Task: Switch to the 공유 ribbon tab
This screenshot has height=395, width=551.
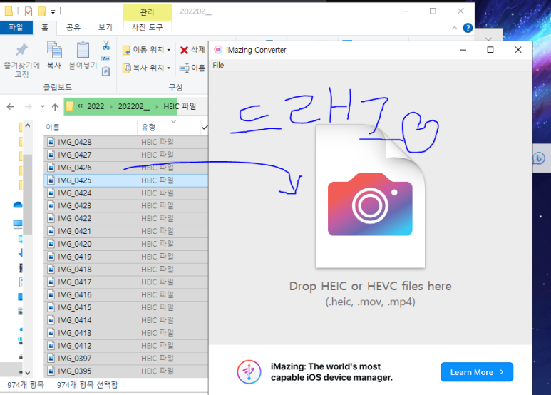Action: [73, 27]
